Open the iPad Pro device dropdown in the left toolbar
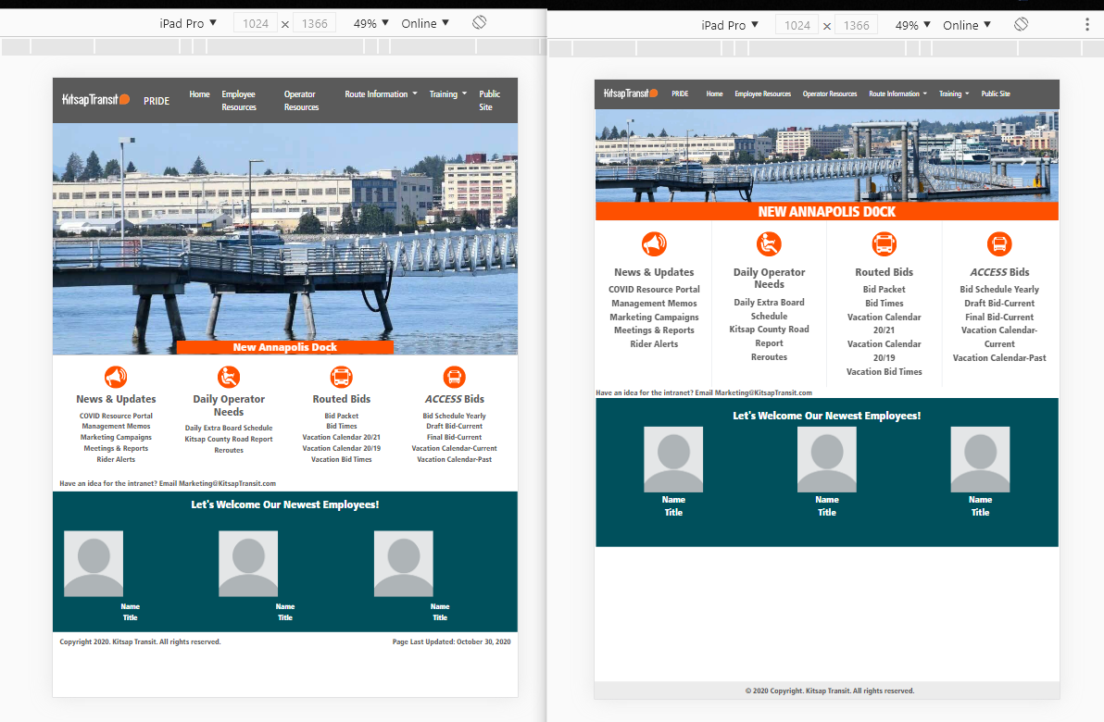 pyautogui.click(x=188, y=23)
